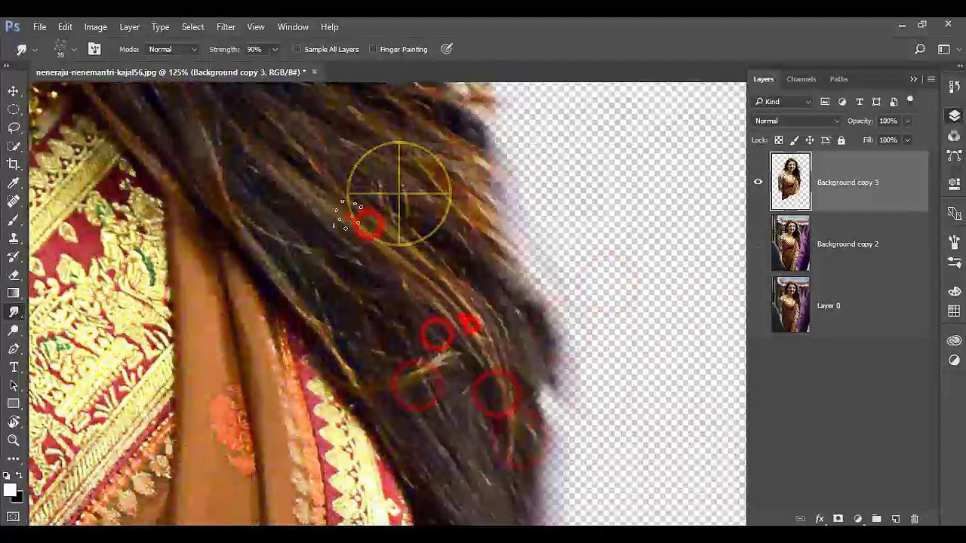
Task: Select the Zoom tool
Action: pos(14,440)
